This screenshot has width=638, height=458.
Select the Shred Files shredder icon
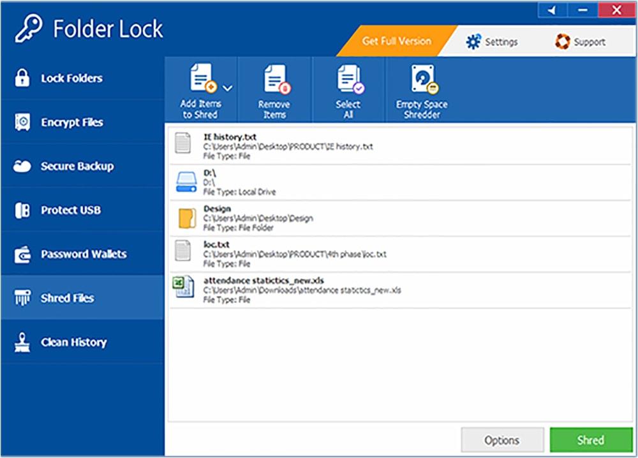tap(22, 298)
